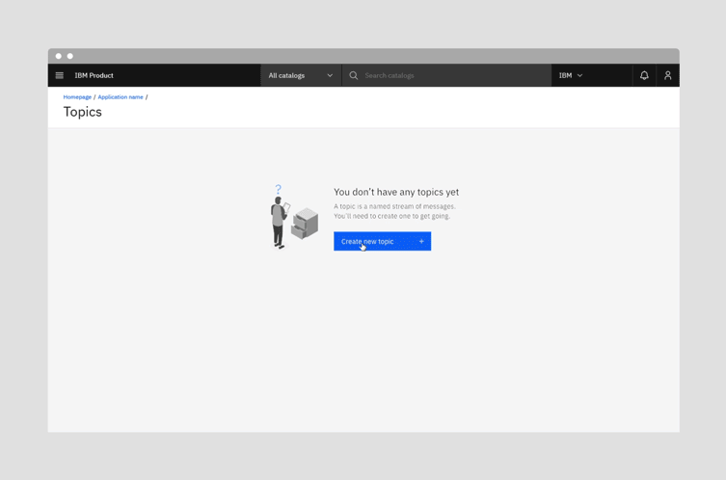Viewport: 726px width, 480px height.
Task: Click the notification bell icon
Action: pyautogui.click(x=644, y=75)
